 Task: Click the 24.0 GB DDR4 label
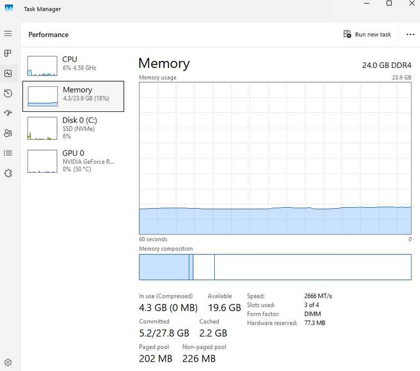(387, 65)
